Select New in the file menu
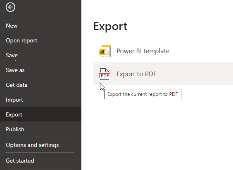Viewport: 233px width, 170px height. click(12, 26)
